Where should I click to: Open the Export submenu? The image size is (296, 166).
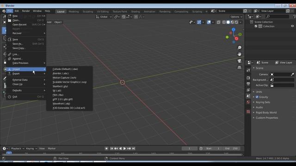coord(26,74)
